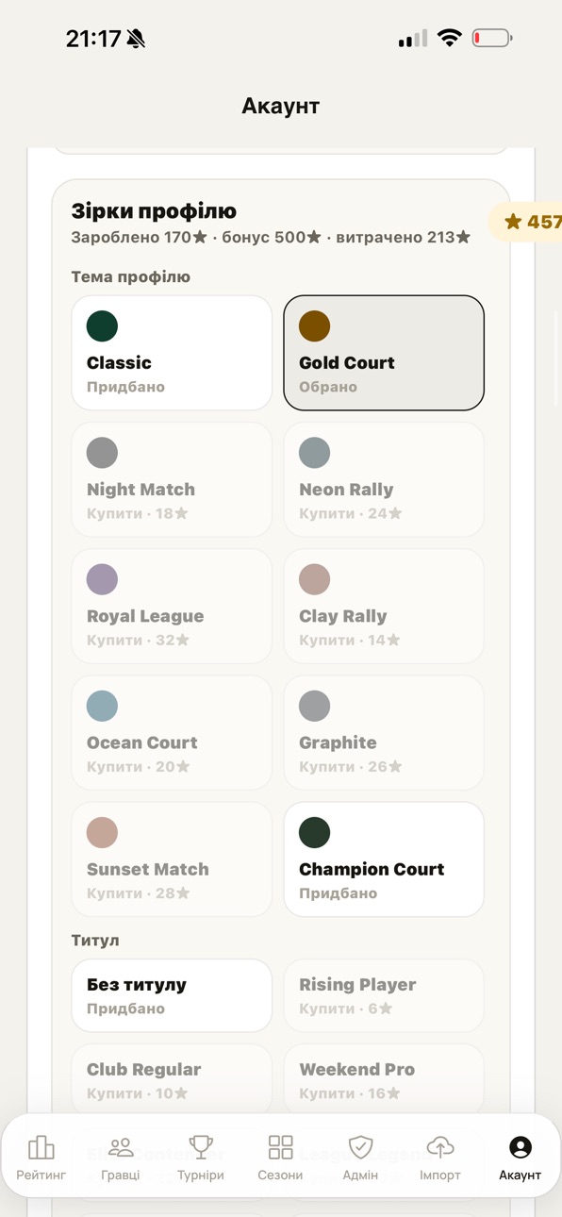Open the Турніри trophy icon
Viewport: 562px width, 1217px height.
coord(201,1147)
